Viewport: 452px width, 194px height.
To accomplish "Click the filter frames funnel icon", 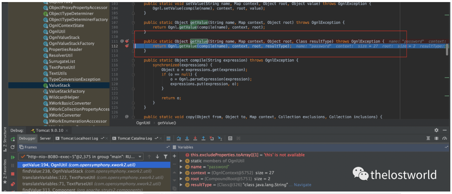I will click(166, 156).
